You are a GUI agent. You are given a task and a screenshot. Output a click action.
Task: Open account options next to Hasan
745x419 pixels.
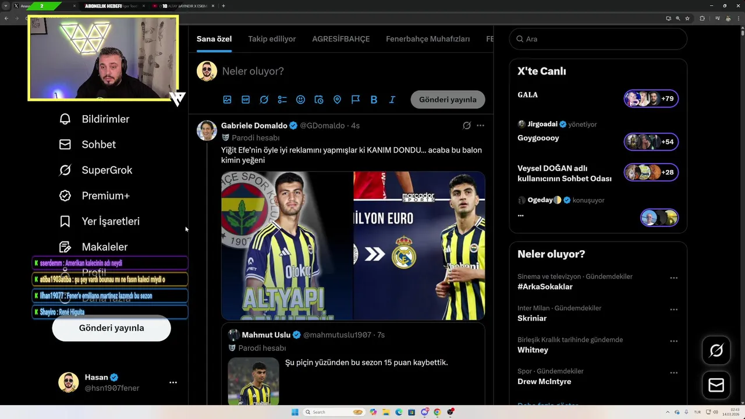tap(173, 382)
